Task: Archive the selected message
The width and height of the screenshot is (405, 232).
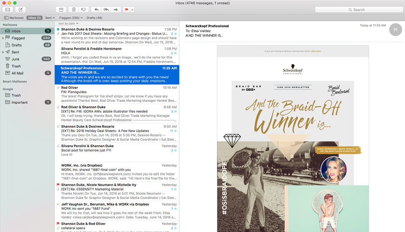Action: tap(61, 10)
